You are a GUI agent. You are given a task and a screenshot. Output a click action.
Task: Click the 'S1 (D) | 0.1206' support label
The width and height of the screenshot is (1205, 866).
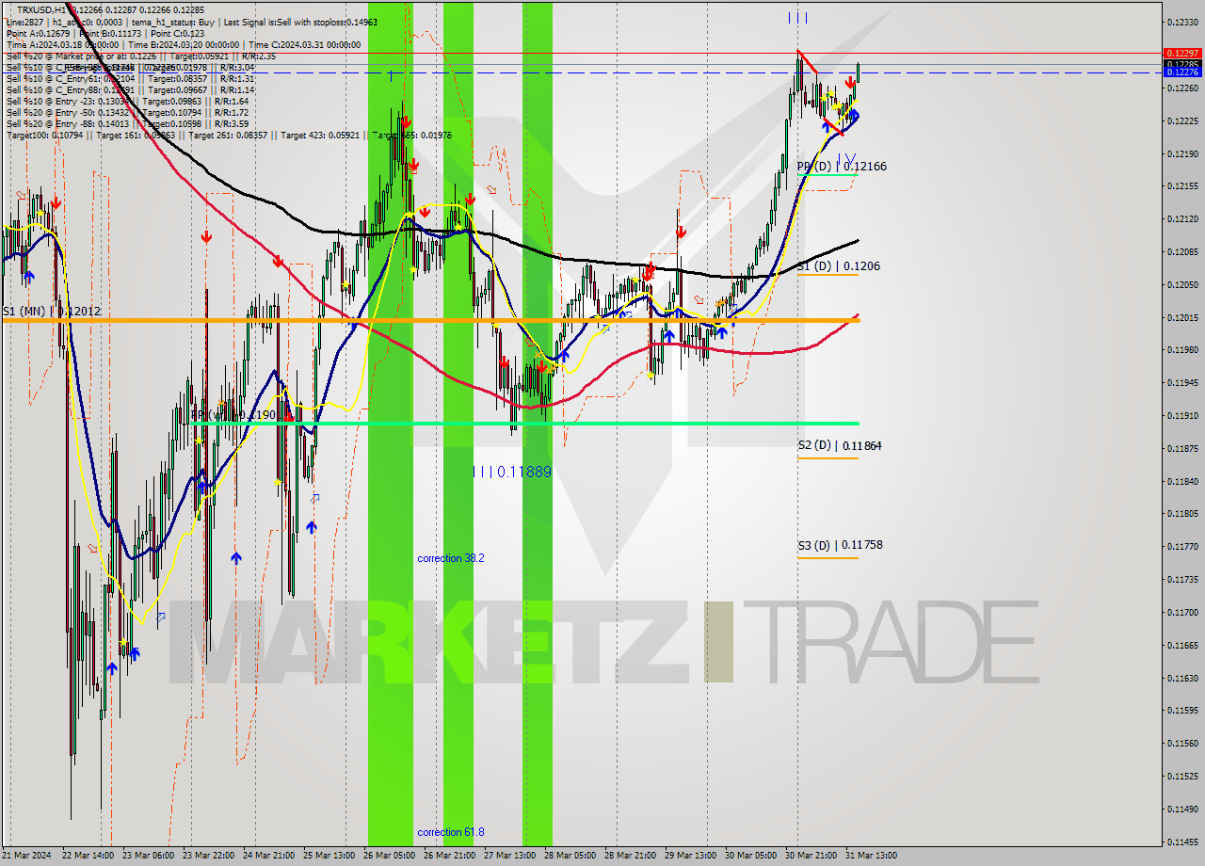pyautogui.click(x=839, y=266)
